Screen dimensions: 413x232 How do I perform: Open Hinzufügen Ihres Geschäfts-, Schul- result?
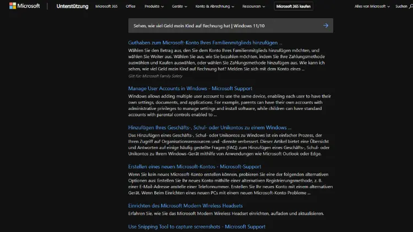coord(210,128)
